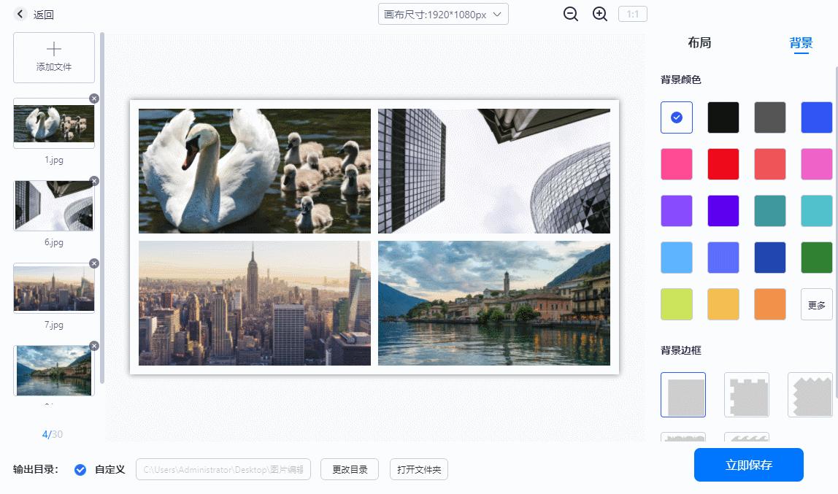Select the castellated edge border style
838x494 pixels.
[747, 394]
